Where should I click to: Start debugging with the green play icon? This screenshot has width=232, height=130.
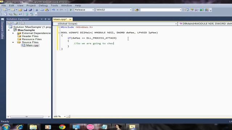71,10
